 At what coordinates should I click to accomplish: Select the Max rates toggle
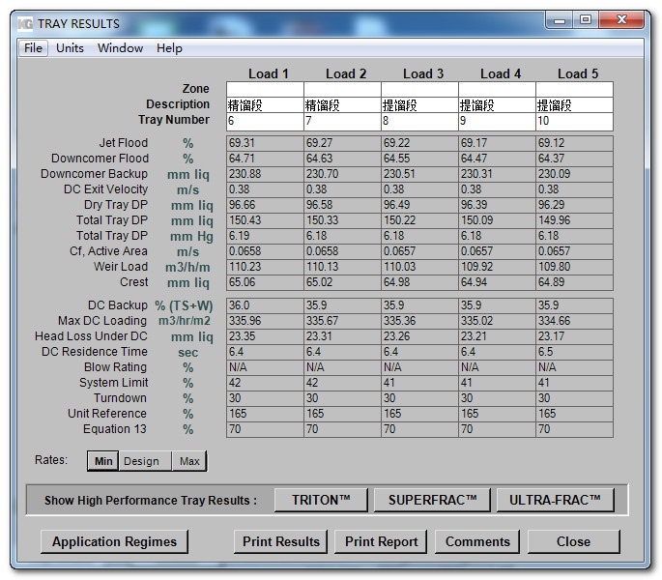pyautogui.click(x=189, y=461)
